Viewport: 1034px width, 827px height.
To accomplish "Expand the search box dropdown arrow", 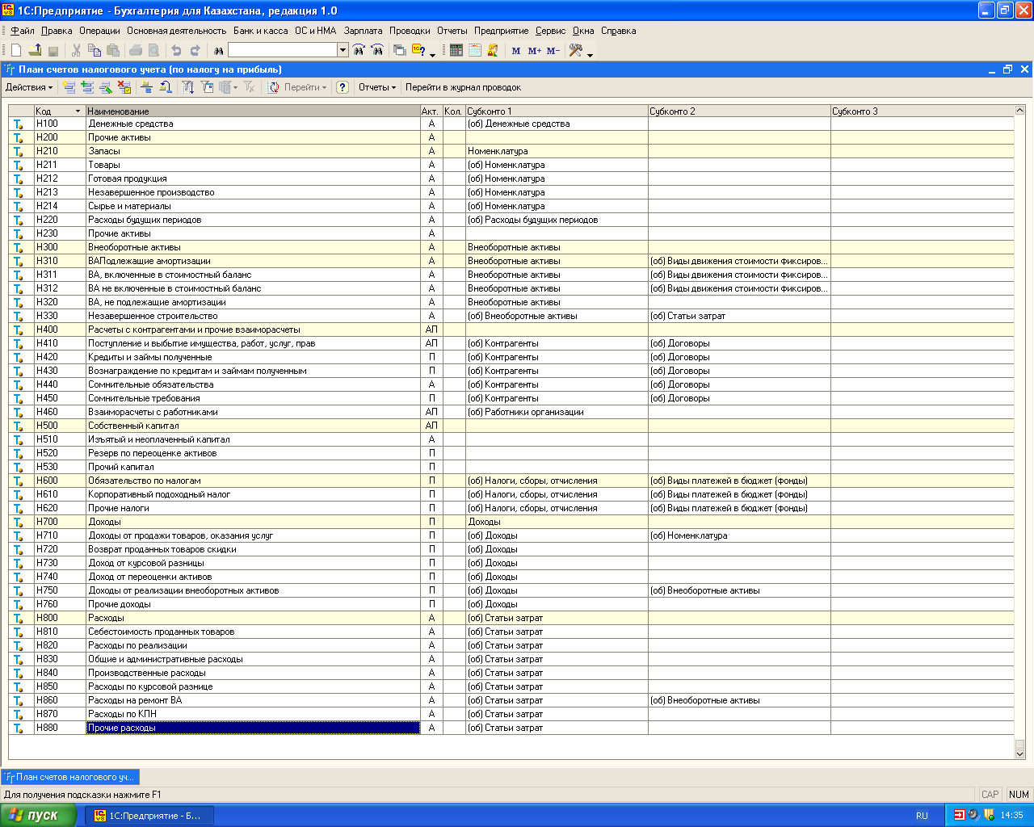I will [343, 50].
